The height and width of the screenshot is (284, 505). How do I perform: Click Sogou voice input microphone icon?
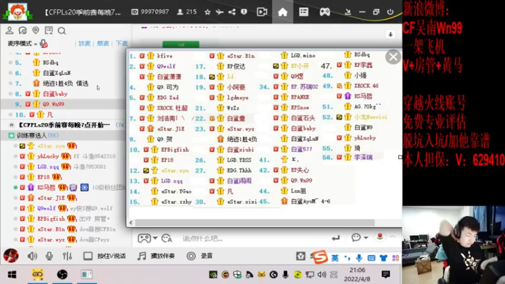(x=359, y=258)
